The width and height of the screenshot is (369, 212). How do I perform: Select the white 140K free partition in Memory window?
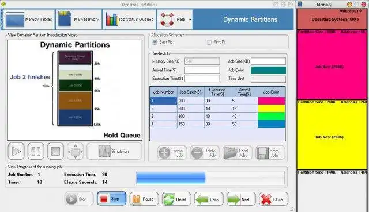coord(332,191)
